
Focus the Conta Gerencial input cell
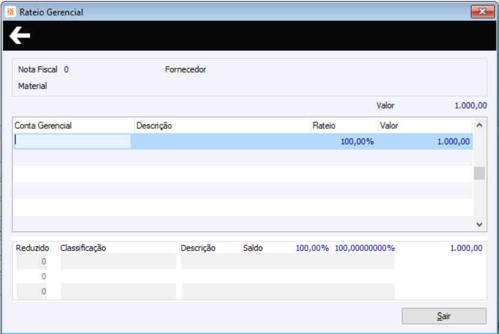[x=72, y=142]
